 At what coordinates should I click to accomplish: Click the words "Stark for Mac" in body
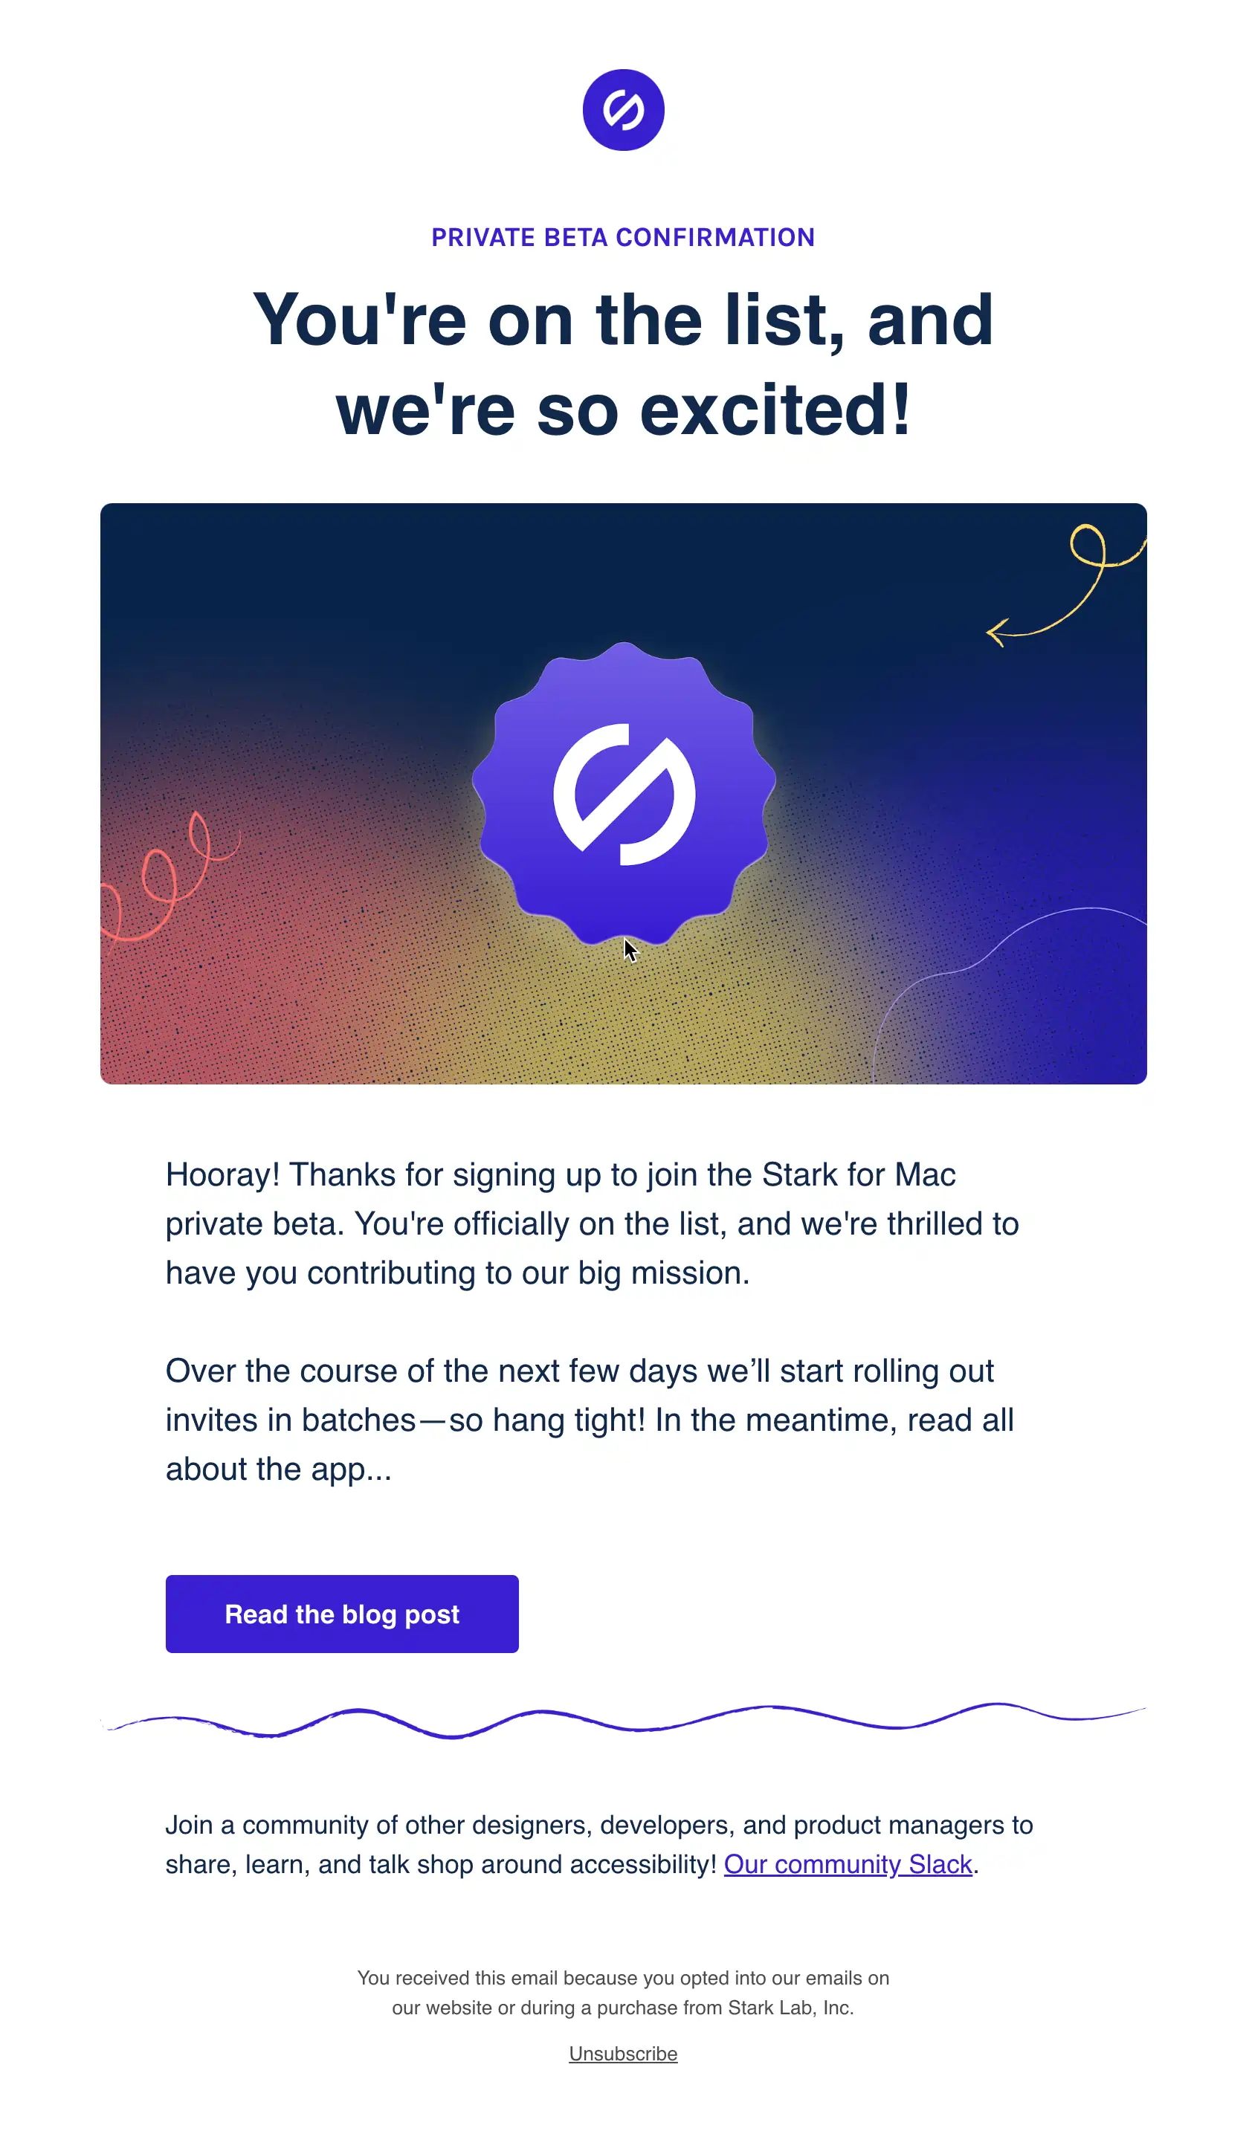click(859, 1174)
